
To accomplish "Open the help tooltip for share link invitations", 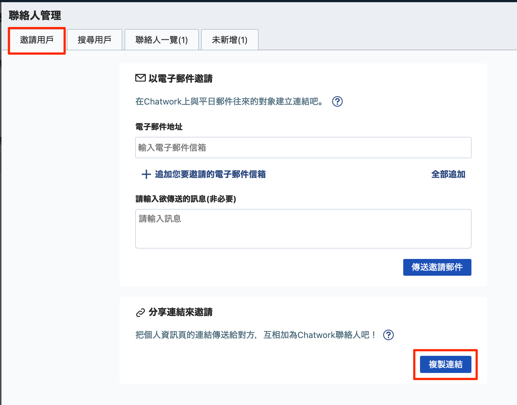I will pos(388,335).
